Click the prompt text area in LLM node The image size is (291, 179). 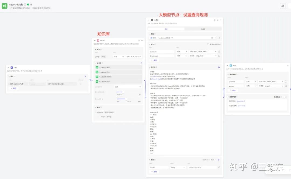tap(185, 112)
